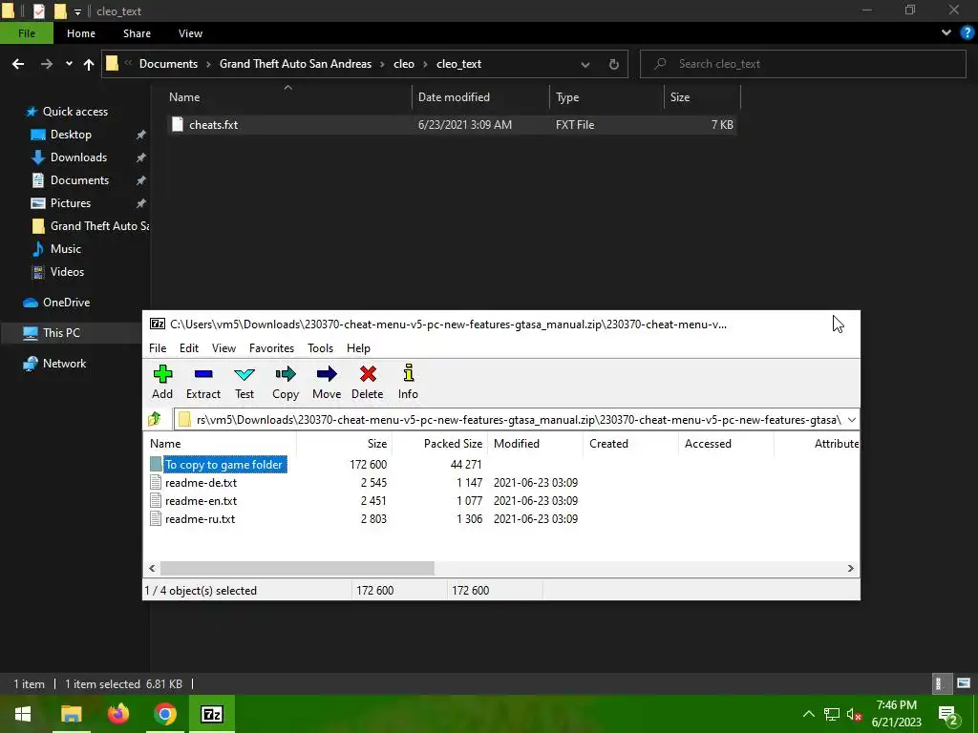Open Explorer recent locations dropdown
Viewport: 978px width, 733px height.
69,64
